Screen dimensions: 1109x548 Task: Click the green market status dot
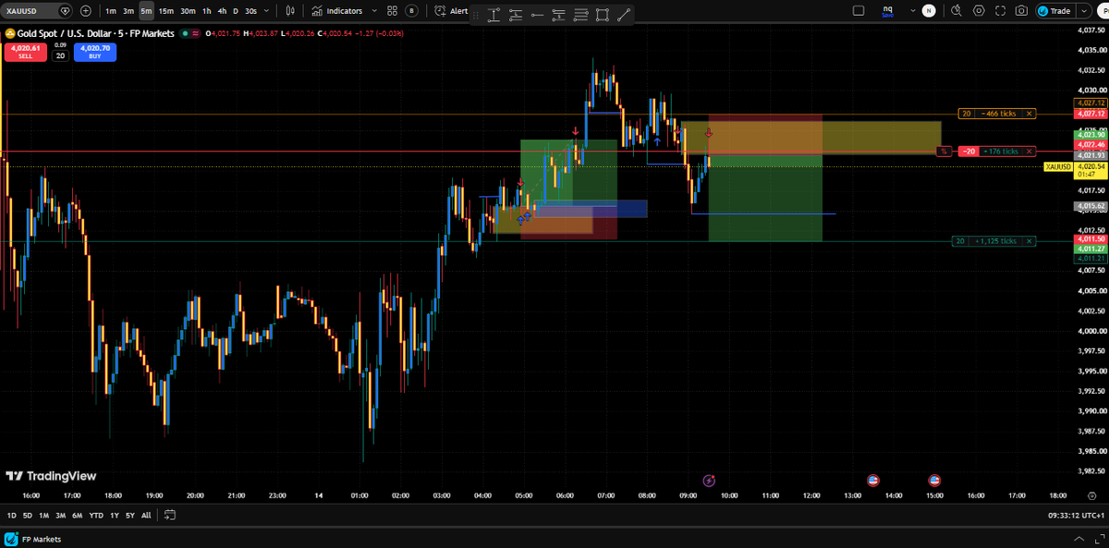coord(185,33)
